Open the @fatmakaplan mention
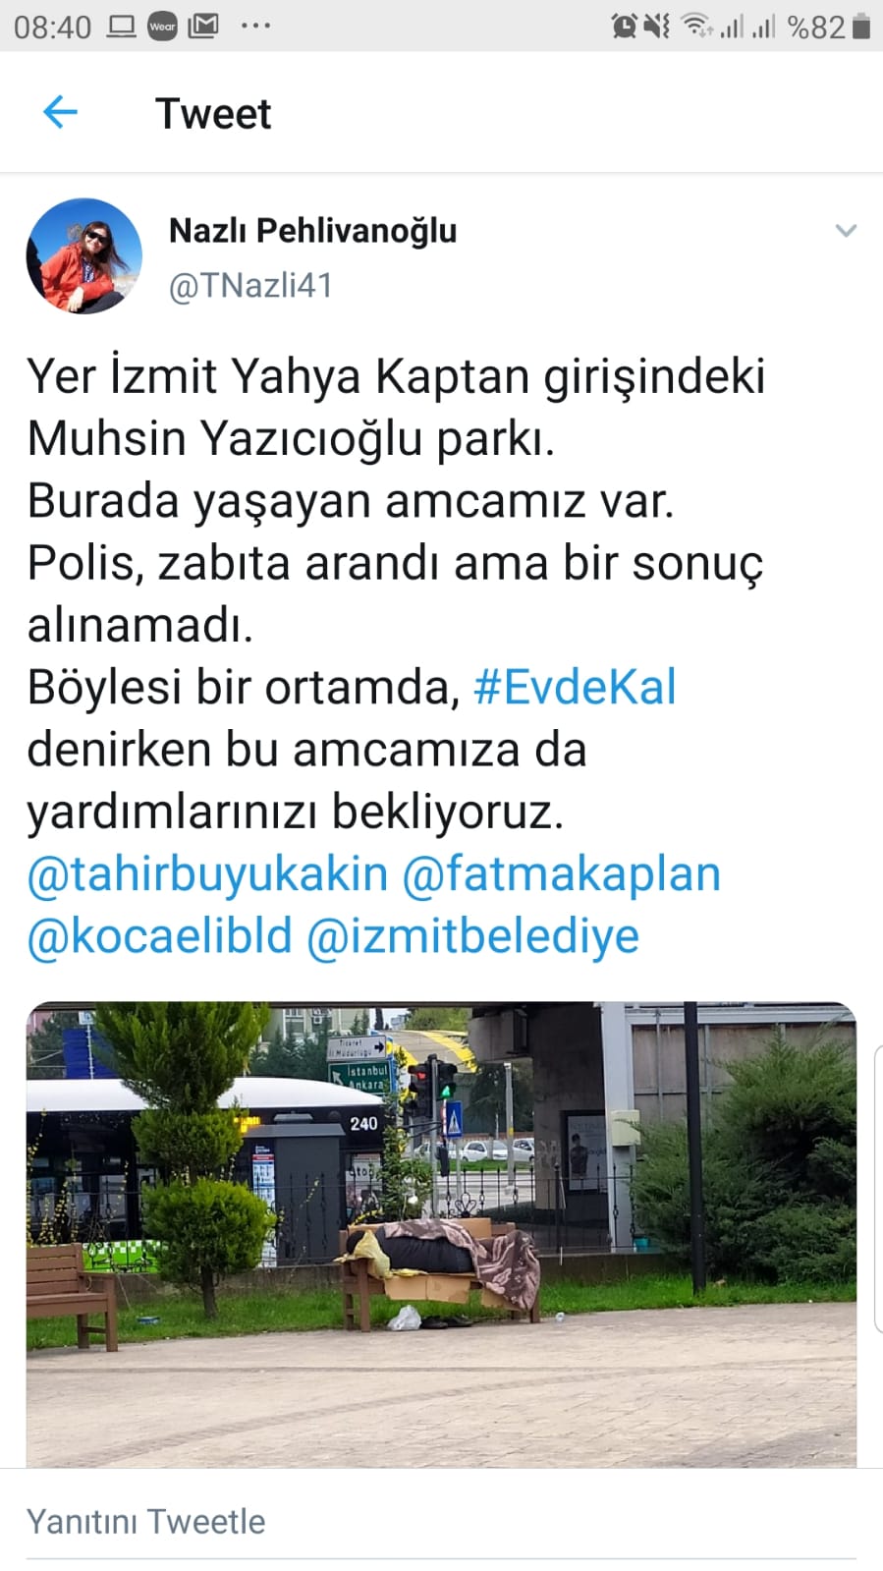This screenshot has width=883, height=1571. tap(562, 874)
